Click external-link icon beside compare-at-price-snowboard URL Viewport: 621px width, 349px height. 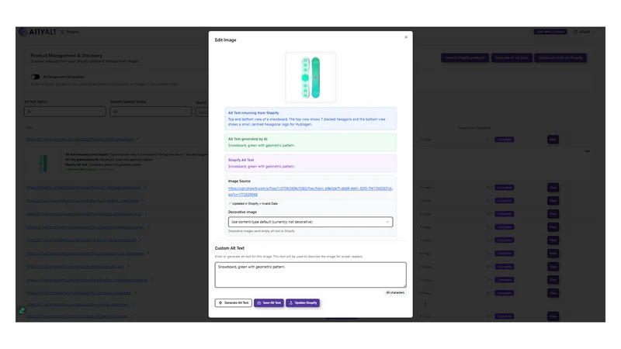147,254
